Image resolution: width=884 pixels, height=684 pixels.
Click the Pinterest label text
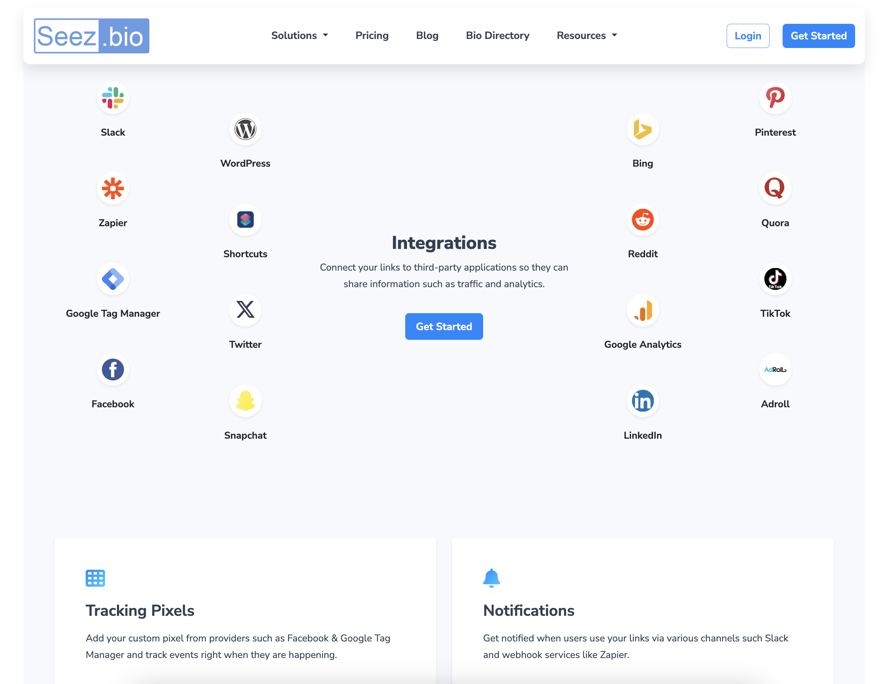(775, 132)
